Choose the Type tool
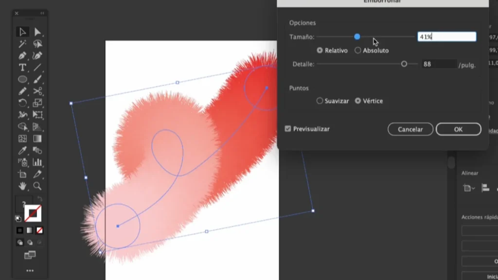The width and height of the screenshot is (498, 280). pyautogui.click(x=22, y=68)
